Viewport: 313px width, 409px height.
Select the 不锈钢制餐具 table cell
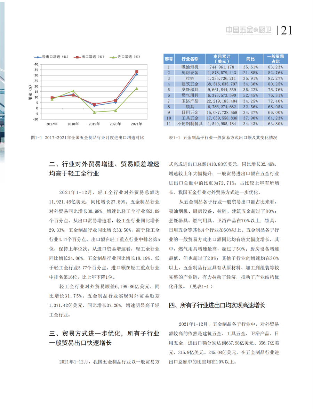(190, 124)
